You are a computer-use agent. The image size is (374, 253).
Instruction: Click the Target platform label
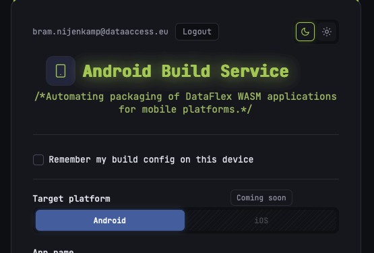71,199
